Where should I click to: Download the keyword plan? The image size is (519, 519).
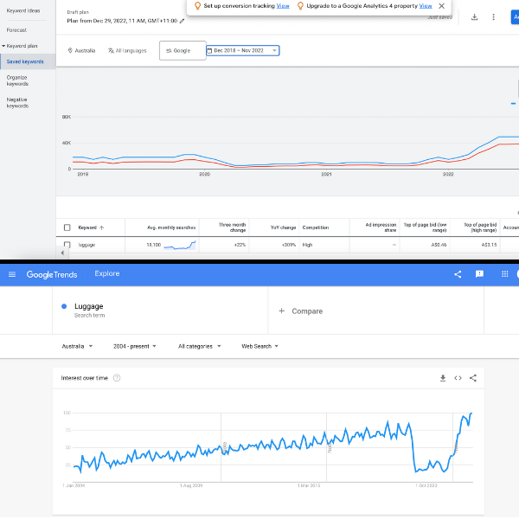pos(474,16)
